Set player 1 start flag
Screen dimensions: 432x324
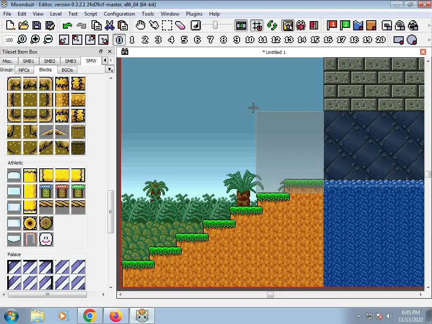point(332,26)
